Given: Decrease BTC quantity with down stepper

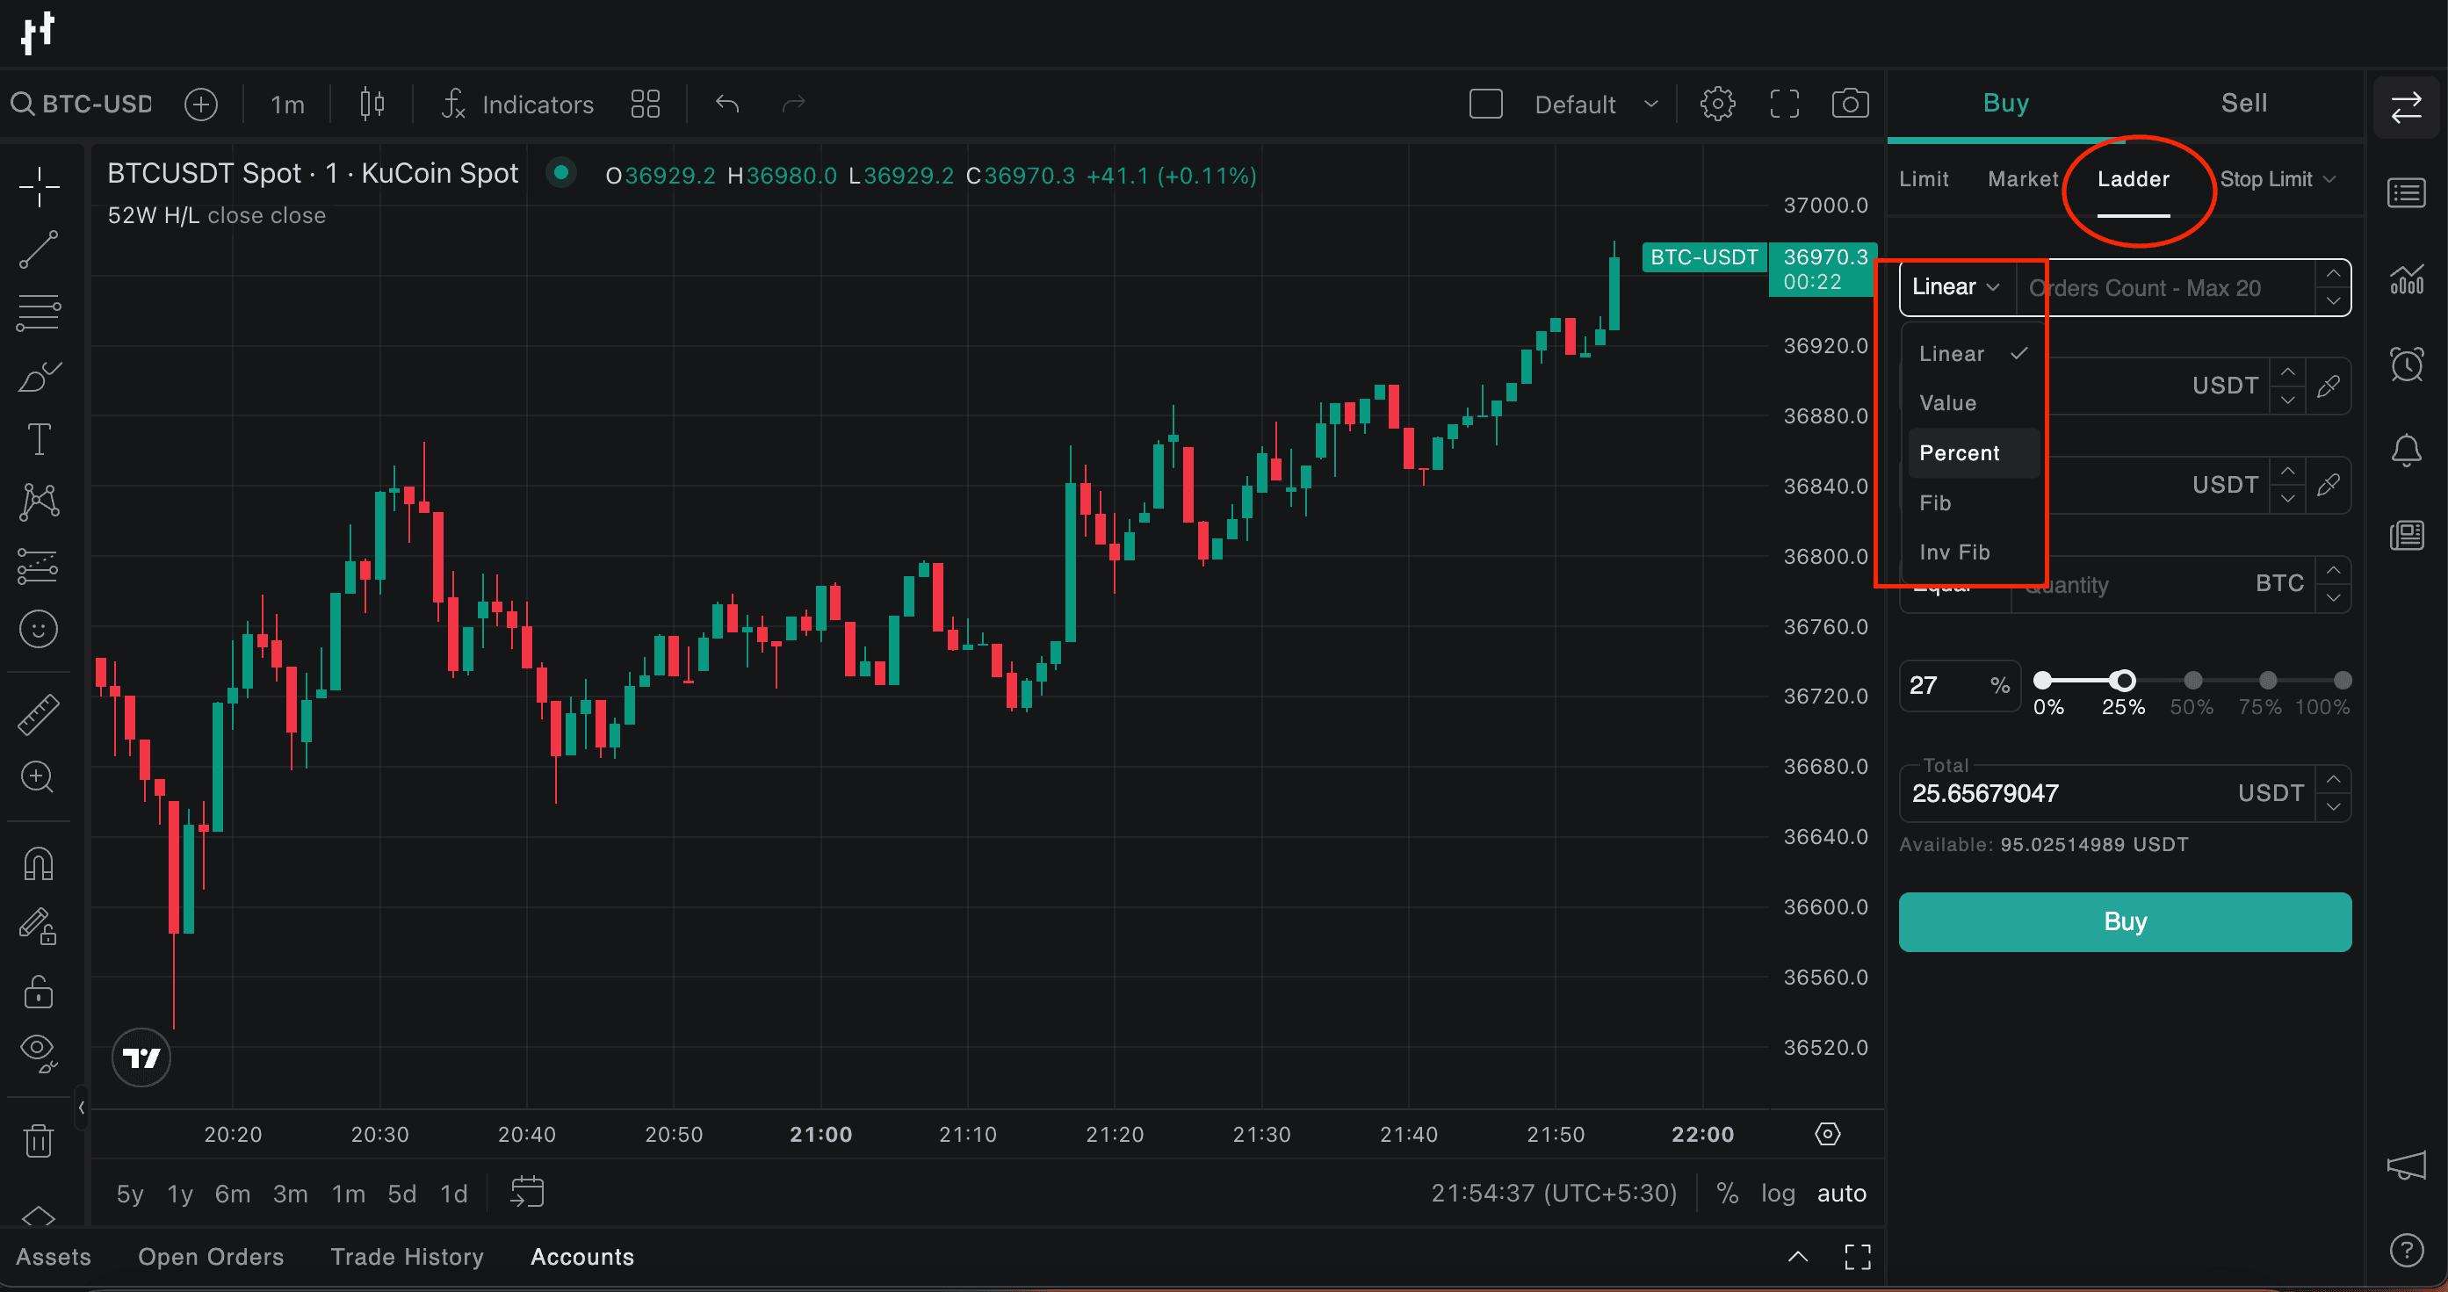Looking at the screenshot, I should pyautogui.click(x=2333, y=597).
